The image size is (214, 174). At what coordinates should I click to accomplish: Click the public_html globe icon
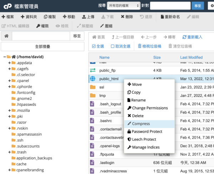tap(93, 79)
